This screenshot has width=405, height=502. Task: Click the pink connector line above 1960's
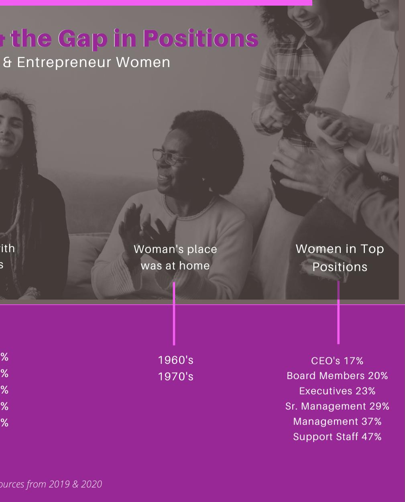[x=174, y=313]
